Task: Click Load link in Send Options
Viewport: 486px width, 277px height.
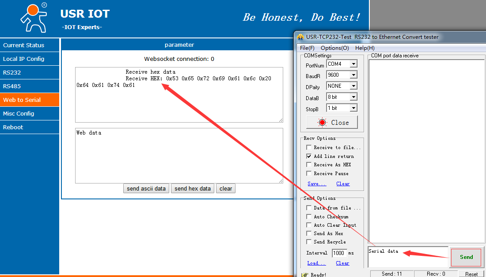Action: [316, 263]
